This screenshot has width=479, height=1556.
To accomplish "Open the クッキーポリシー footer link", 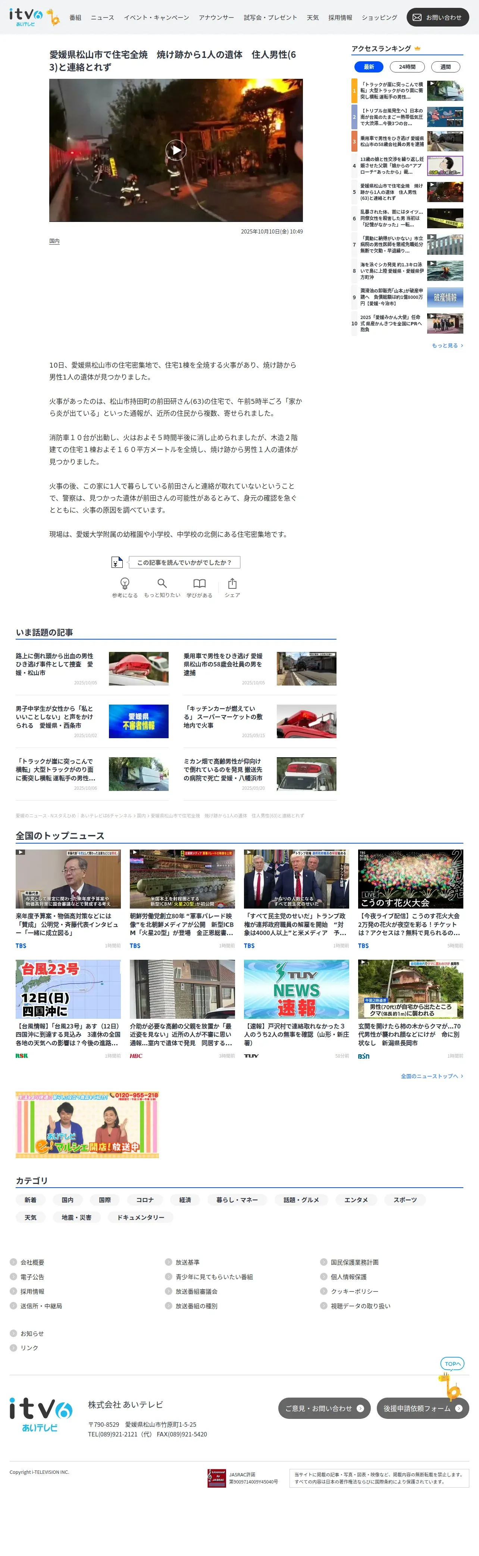I will [355, 1291].
